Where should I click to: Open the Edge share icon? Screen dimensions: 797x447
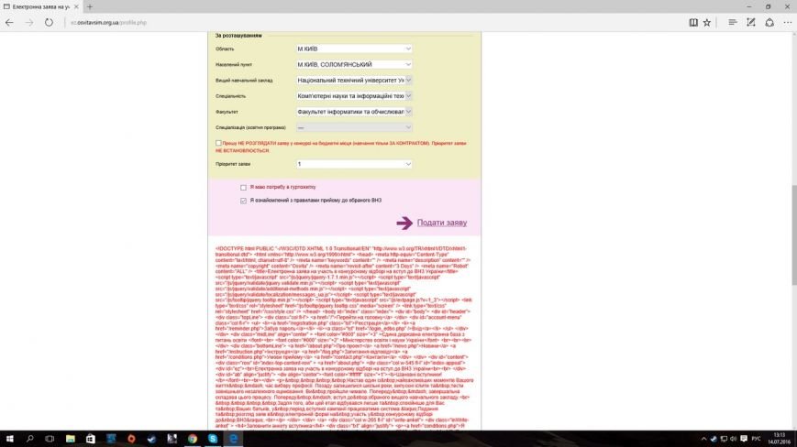coord(769,22)
